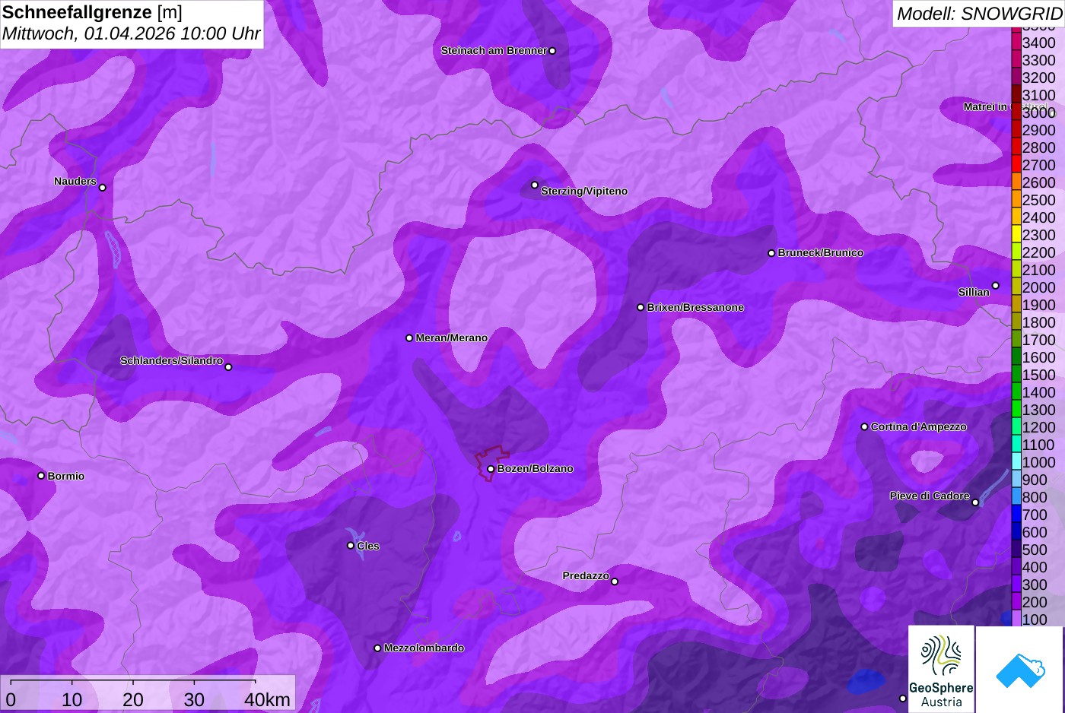This screenshot has height=713, width=1065.
Task: Select the Mezzolombardo marker dot
Action: 377,648
